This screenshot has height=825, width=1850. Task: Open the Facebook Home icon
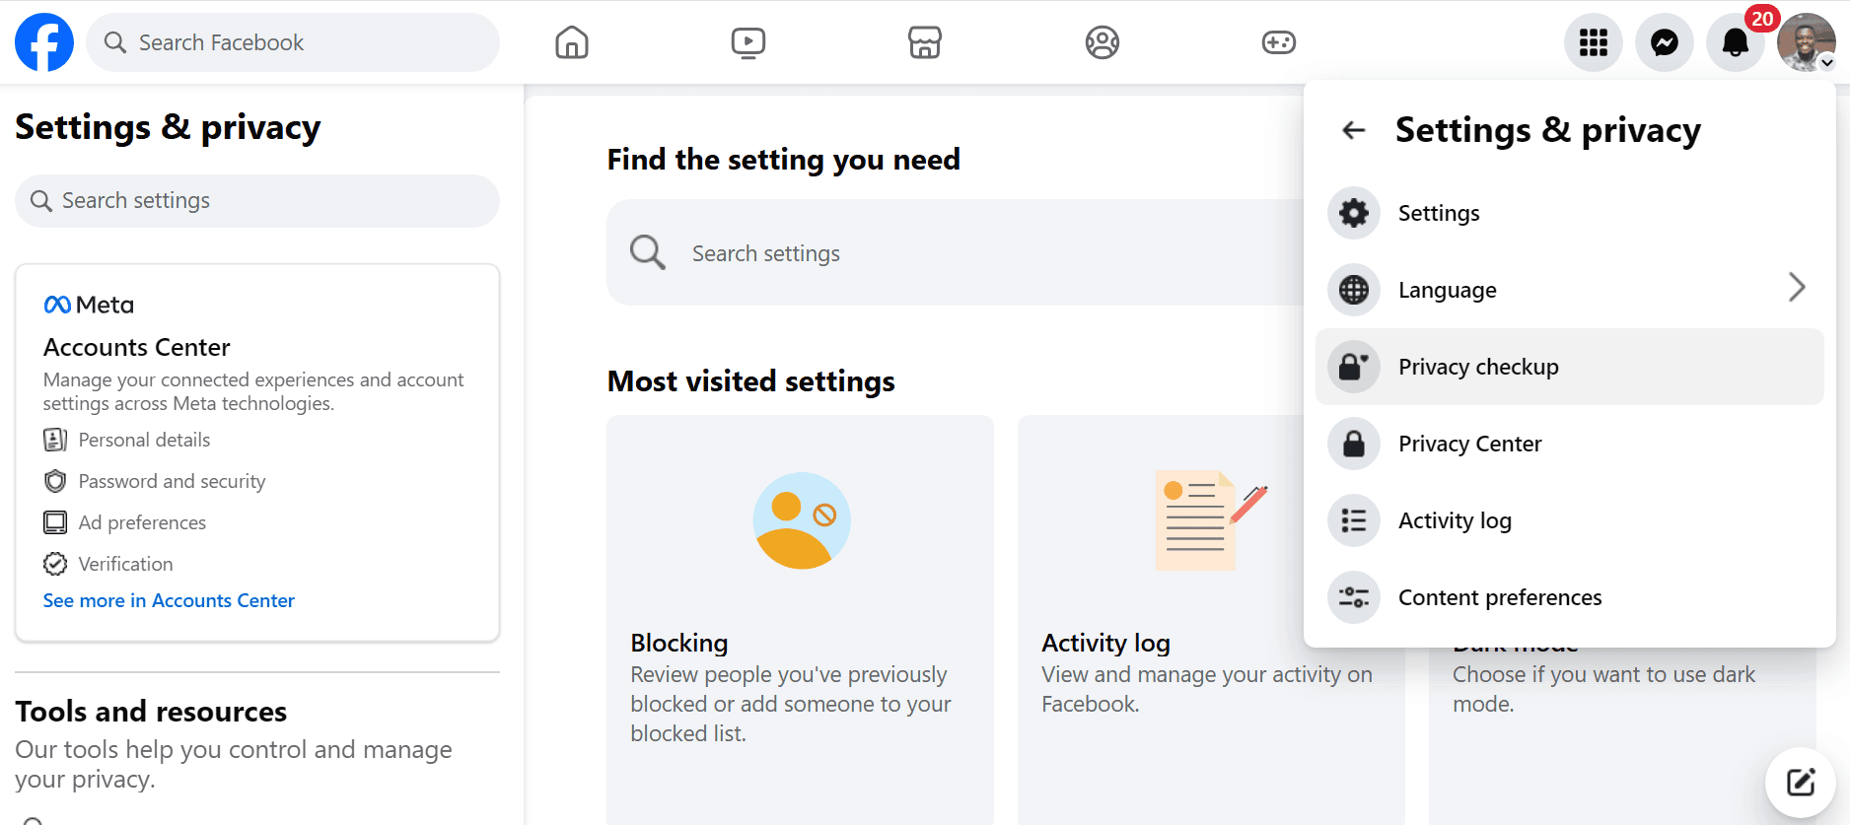pos(572,42)
